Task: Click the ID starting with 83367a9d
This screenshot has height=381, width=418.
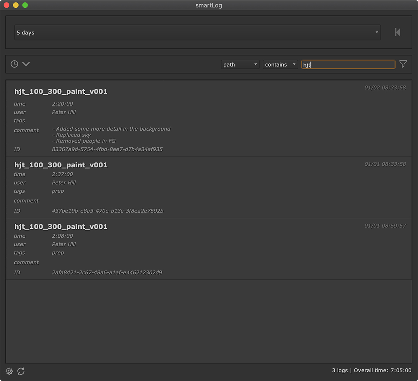Action: (107, 149)
